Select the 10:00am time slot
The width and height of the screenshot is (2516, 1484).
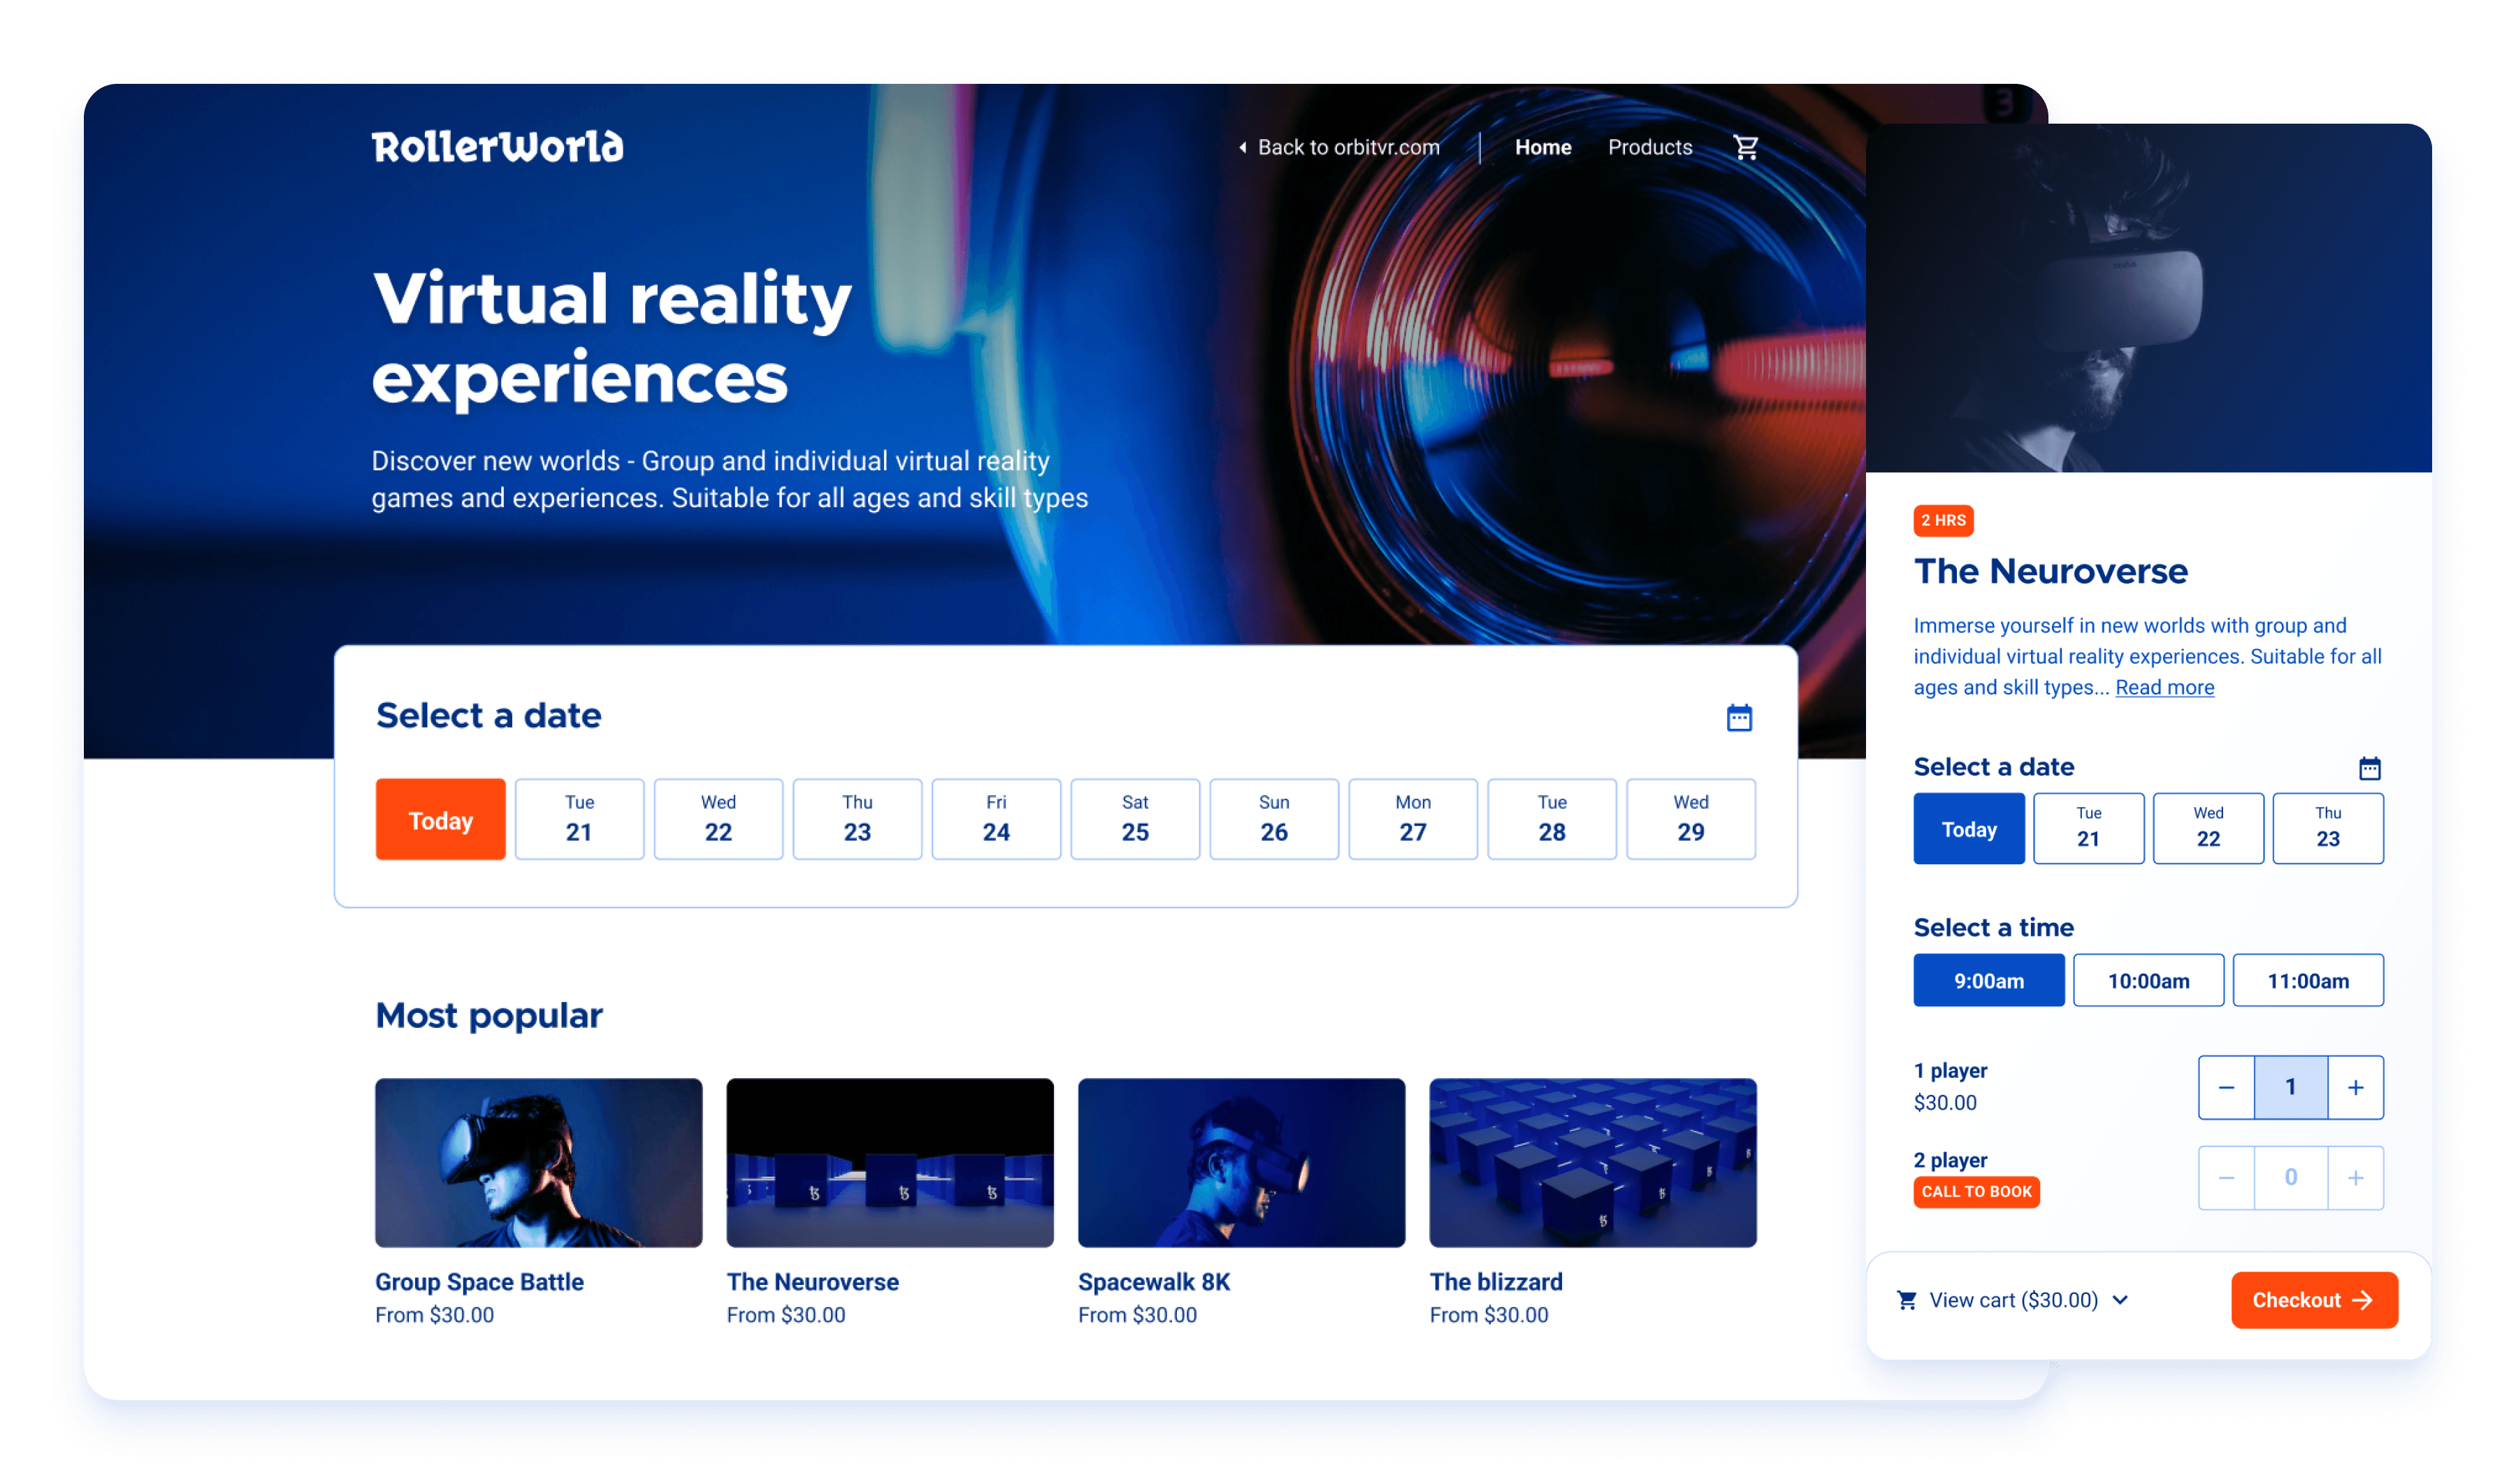coord(2148,980)
